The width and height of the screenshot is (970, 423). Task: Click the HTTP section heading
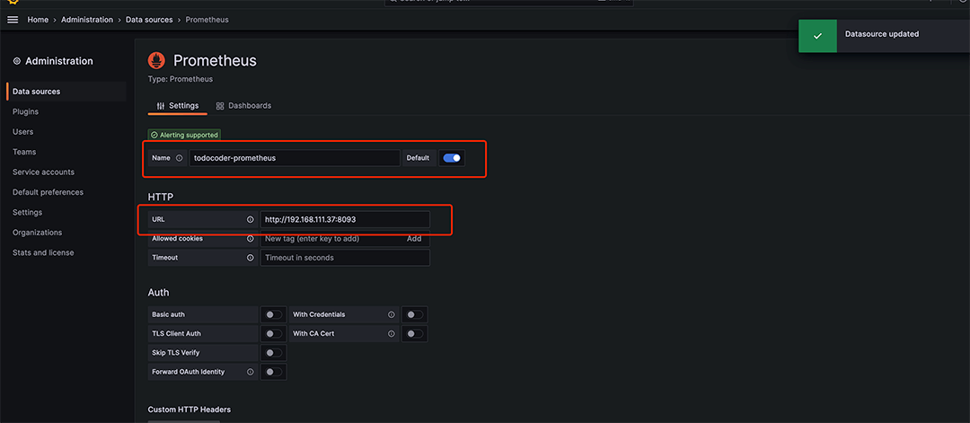pos(160,198)
